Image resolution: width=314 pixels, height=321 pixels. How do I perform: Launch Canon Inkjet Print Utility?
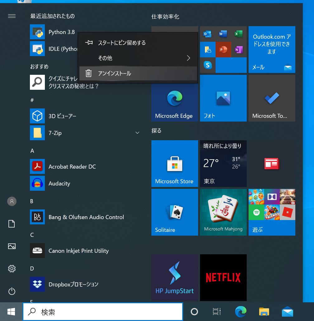37,251
